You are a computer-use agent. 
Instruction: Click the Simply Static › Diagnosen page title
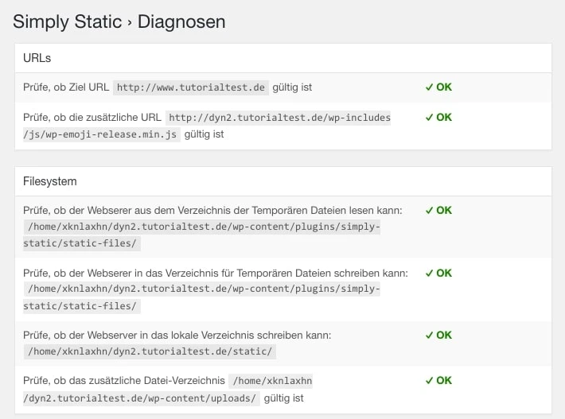click(x=119, y=22)
